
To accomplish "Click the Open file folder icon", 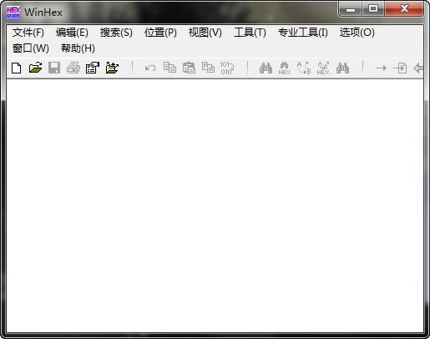I will (x=35, y=68).
